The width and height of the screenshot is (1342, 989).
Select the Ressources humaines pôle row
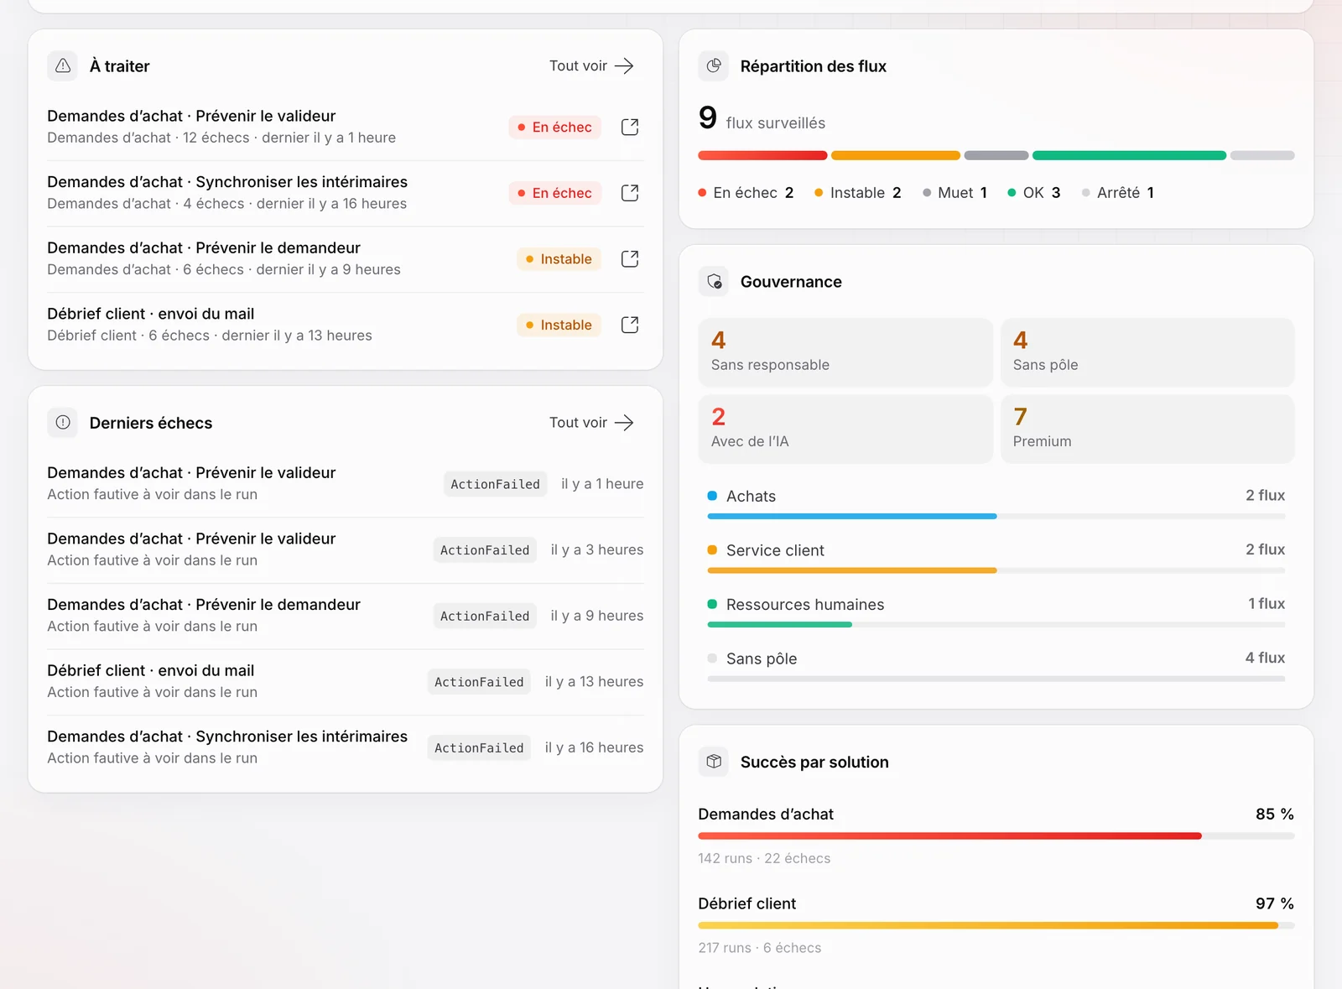996,612
